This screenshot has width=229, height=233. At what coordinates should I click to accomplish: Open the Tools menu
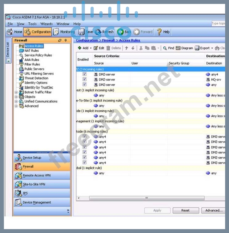click(x=32, y=24)
